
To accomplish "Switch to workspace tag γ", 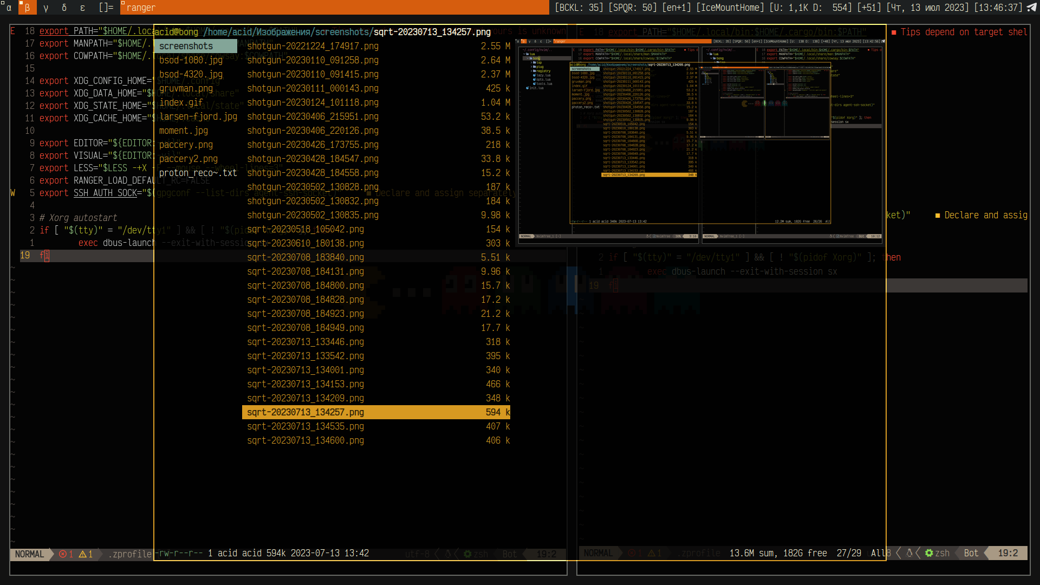I will [x=46, y=8].
